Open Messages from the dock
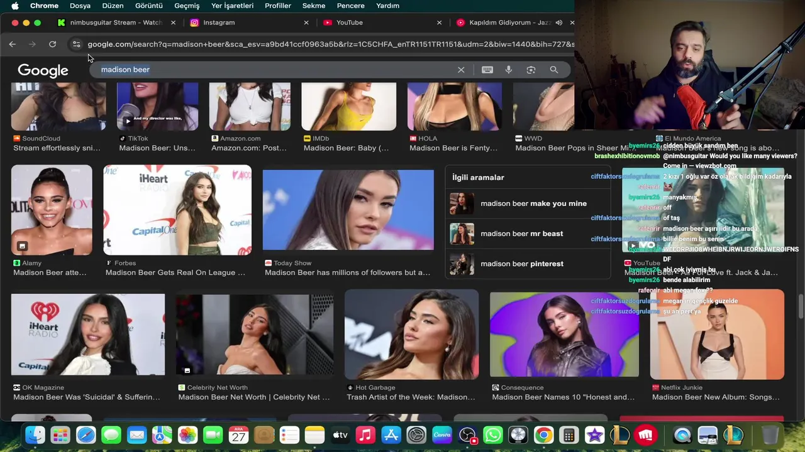The height and width of the screenshot is (452, 805). point(111,435)
